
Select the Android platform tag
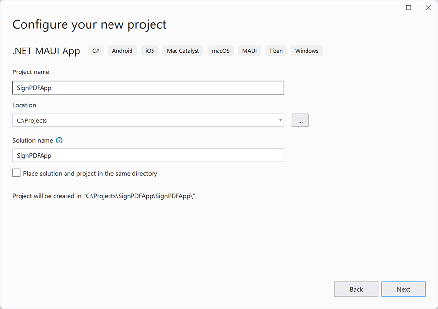point(122,50)
